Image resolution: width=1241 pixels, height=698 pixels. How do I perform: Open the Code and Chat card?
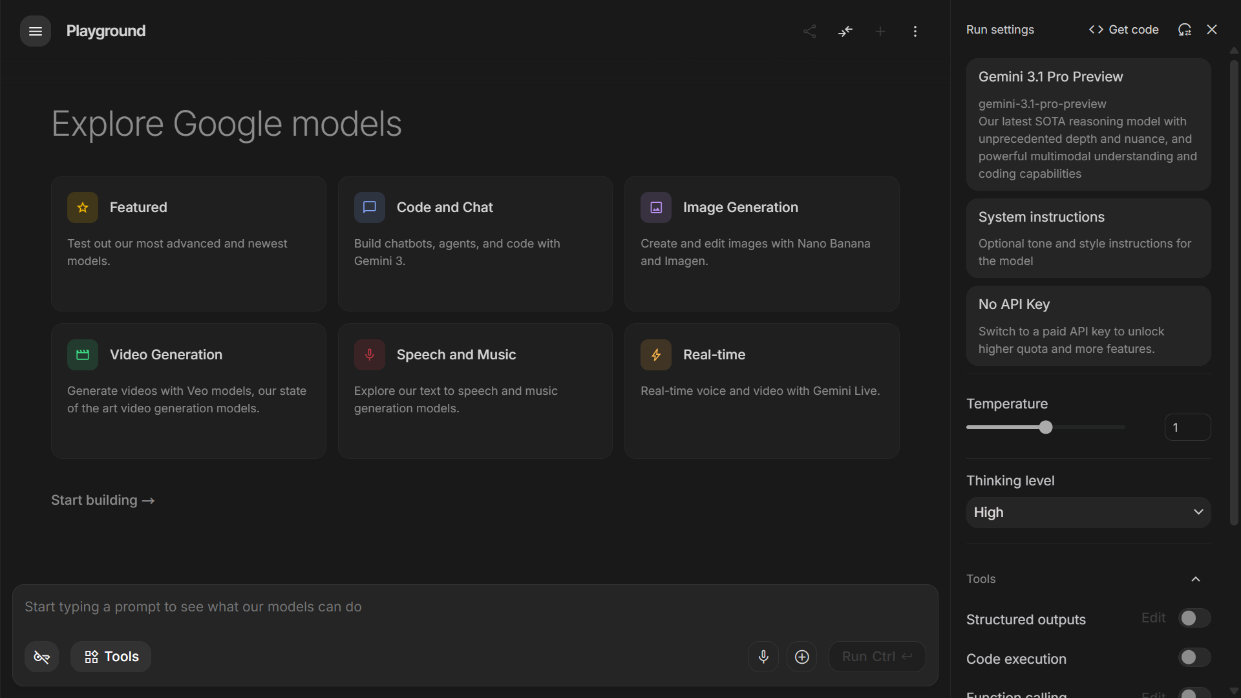pyautogui.click(x=475, y=244)
